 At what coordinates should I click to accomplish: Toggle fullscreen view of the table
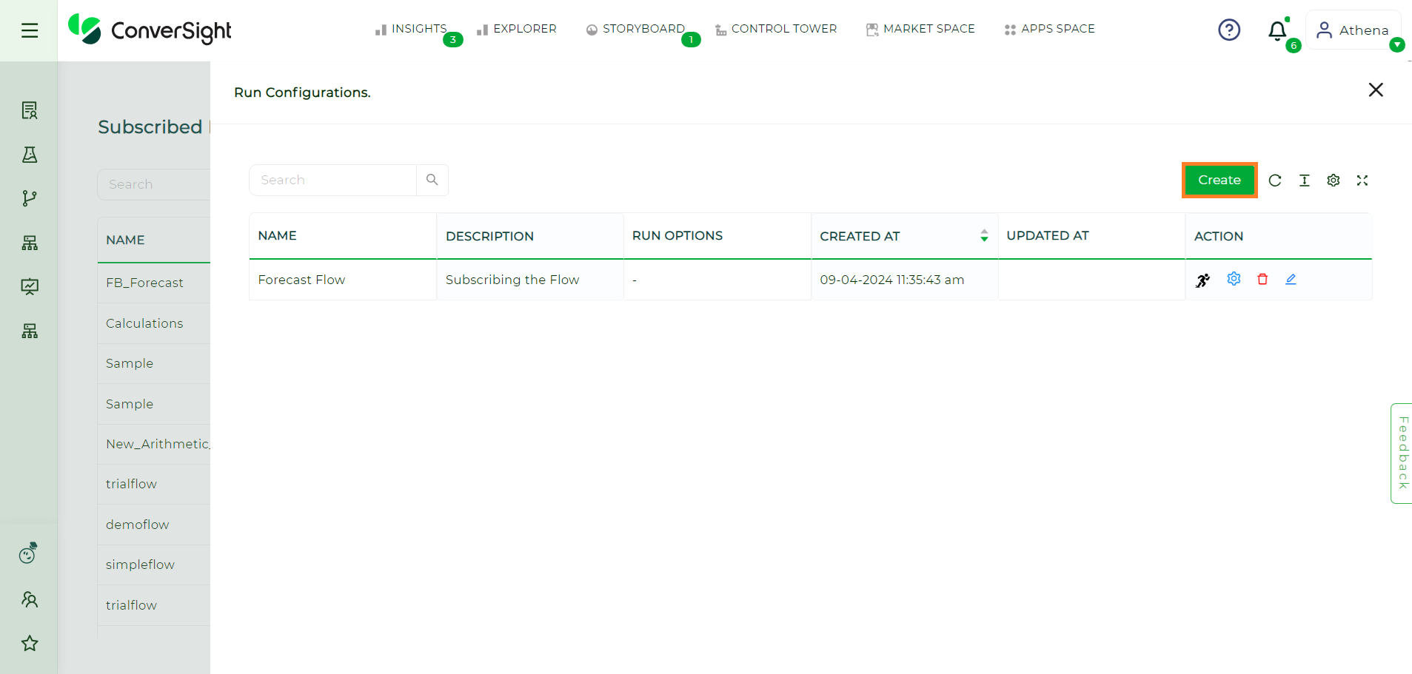(x=1362, y=181)
